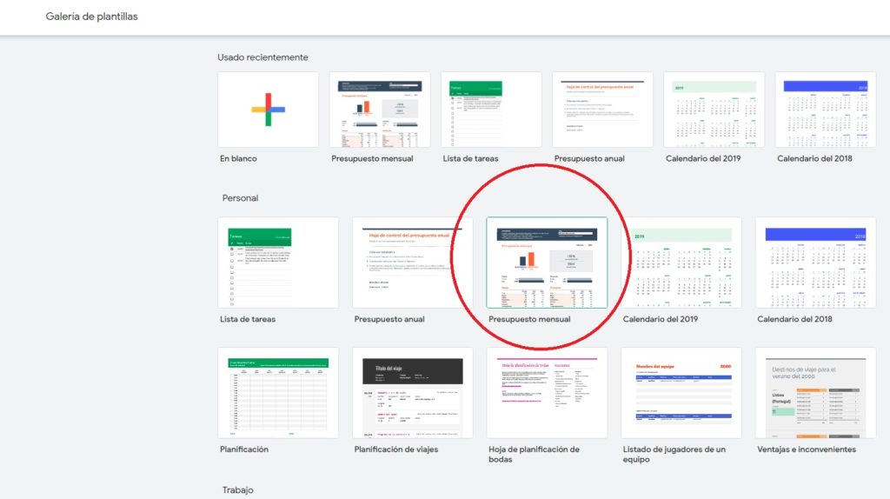This screenshot has width=890, height=499.
Task: Choose Listado de jugadores de un equipo template
Action: tap(681, 393)
